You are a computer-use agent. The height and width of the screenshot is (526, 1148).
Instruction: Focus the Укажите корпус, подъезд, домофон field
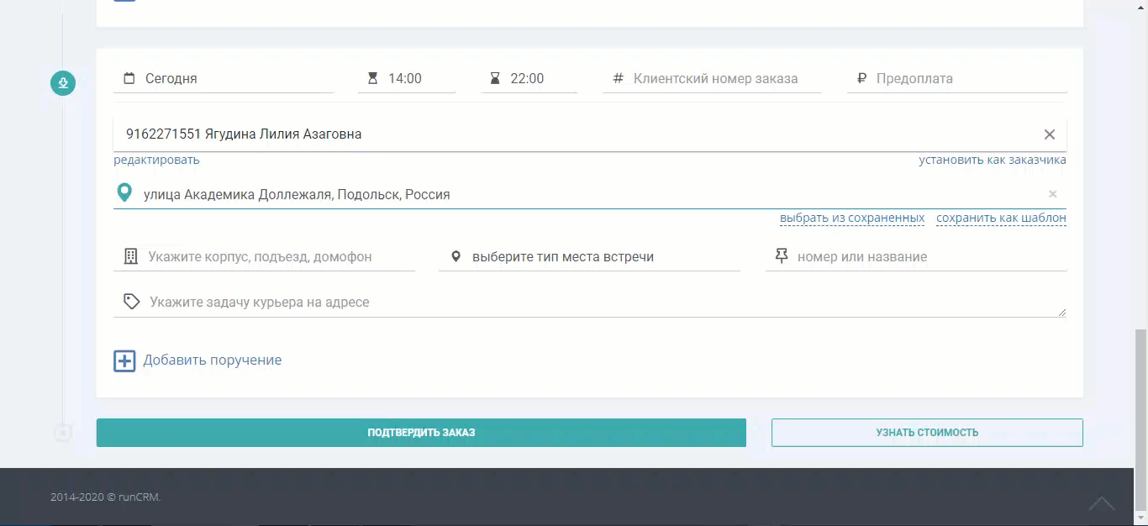point(265,256)
